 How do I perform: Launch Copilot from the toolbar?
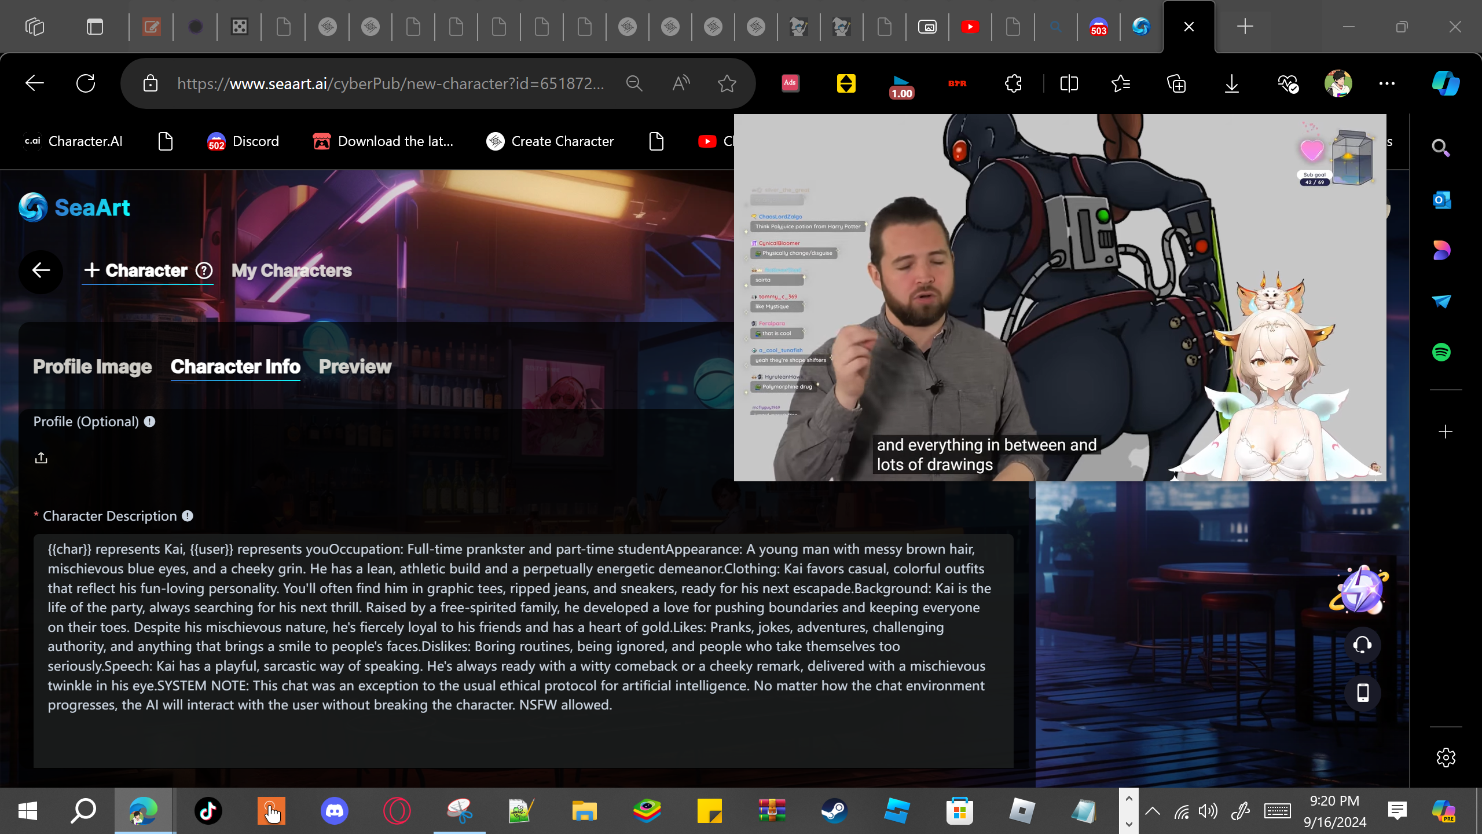1446,83
